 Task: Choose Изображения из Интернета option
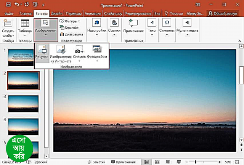point(61,53)
